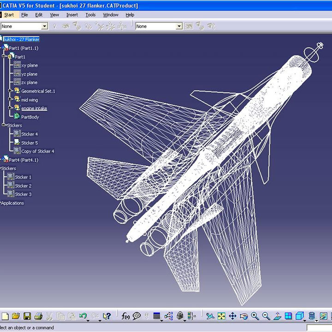Open the right None dropdown arrow

179,26
